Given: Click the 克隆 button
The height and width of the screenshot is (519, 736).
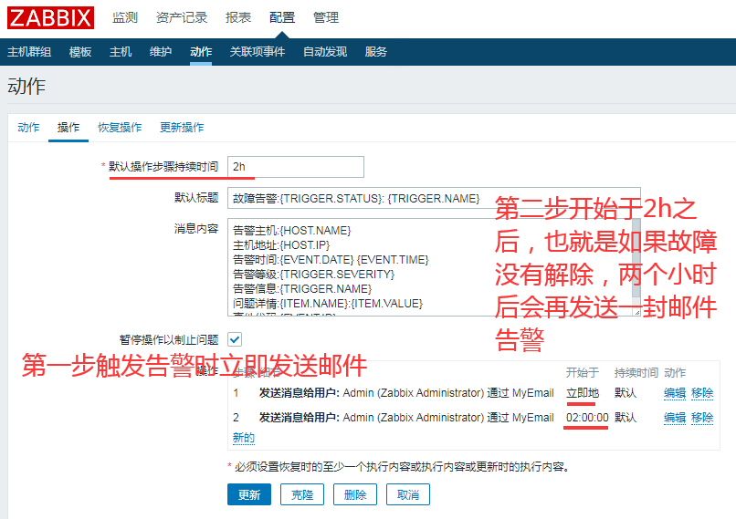Looking at the screenshot, I should [x=302, y=494].
